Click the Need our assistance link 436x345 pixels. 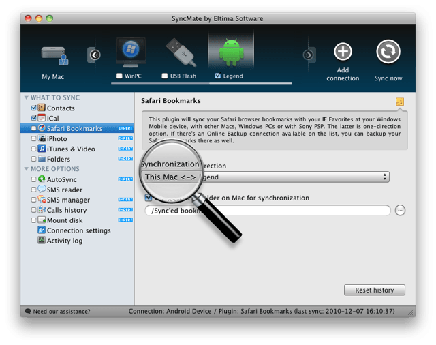coord(61,312)
